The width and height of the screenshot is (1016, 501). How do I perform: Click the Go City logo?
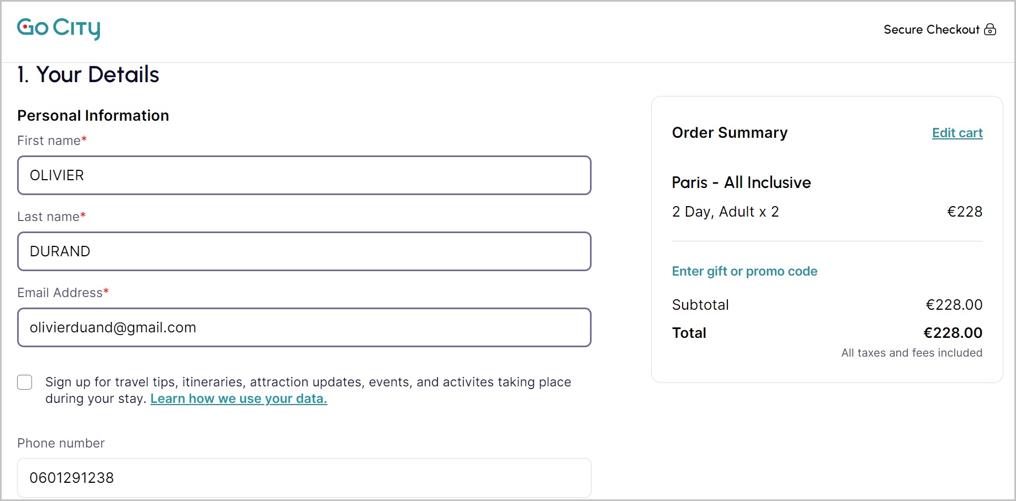coord(58,29)
